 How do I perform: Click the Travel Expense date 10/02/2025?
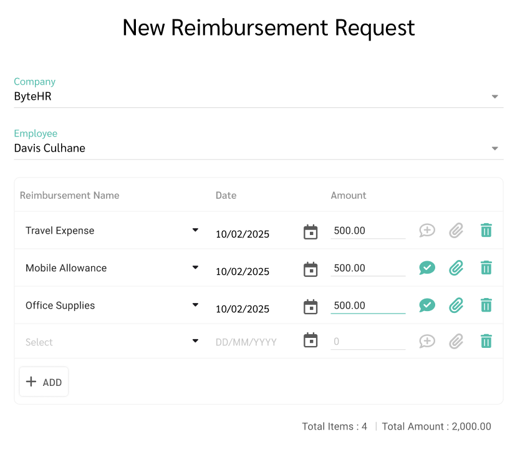[243, 234]
